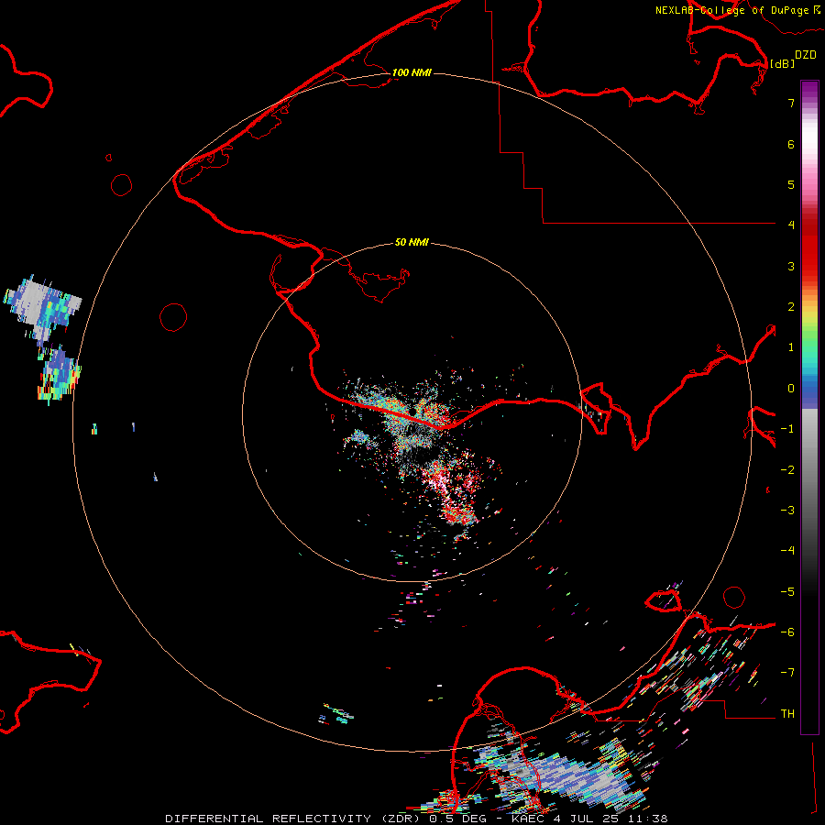This screenshot has height=825, width=825.
Task: Click the 1 value on the color scale
Action: click(x=791, y=347)
